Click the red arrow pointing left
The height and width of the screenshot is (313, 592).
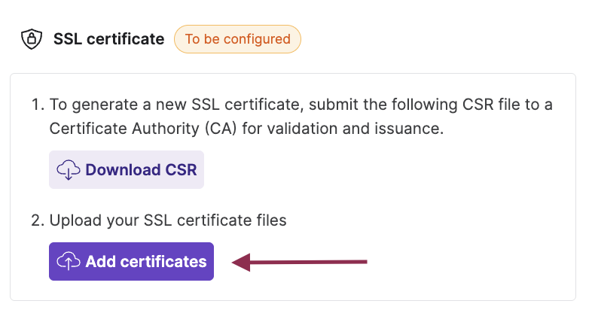(300, 262)
